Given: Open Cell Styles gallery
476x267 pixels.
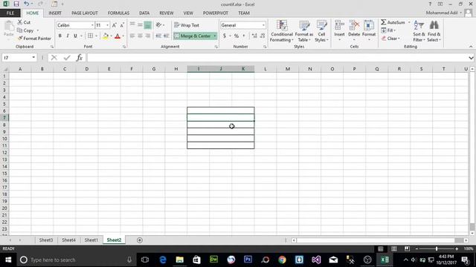Looking at the screenshot, I should click(x=321, y=31).
